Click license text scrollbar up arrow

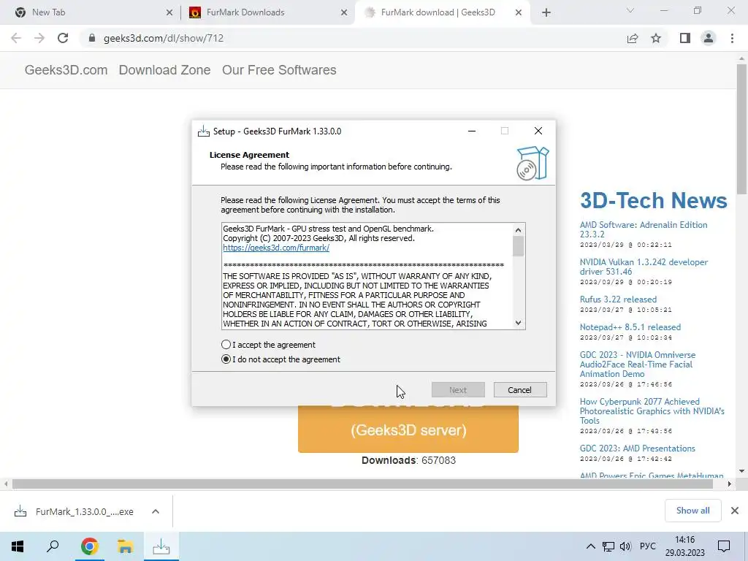(x=519, y=230)
